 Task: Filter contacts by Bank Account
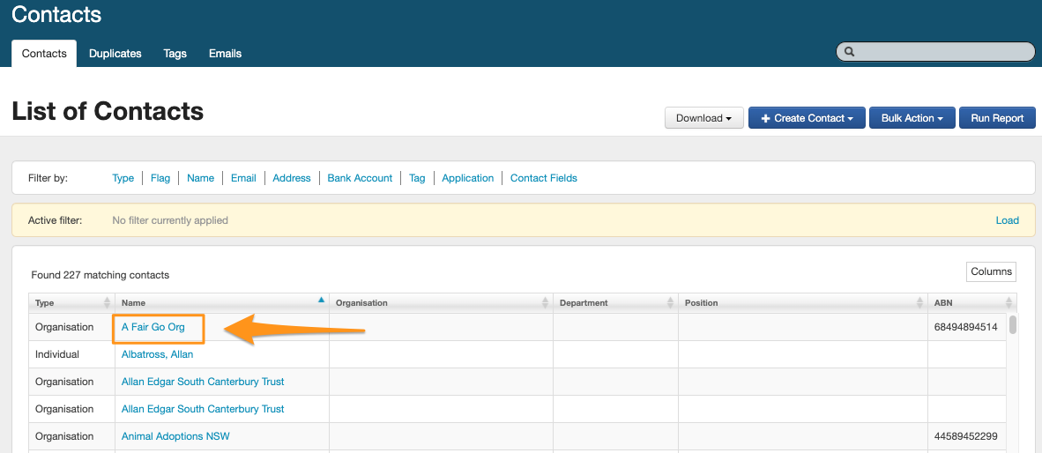coord(360,178)
